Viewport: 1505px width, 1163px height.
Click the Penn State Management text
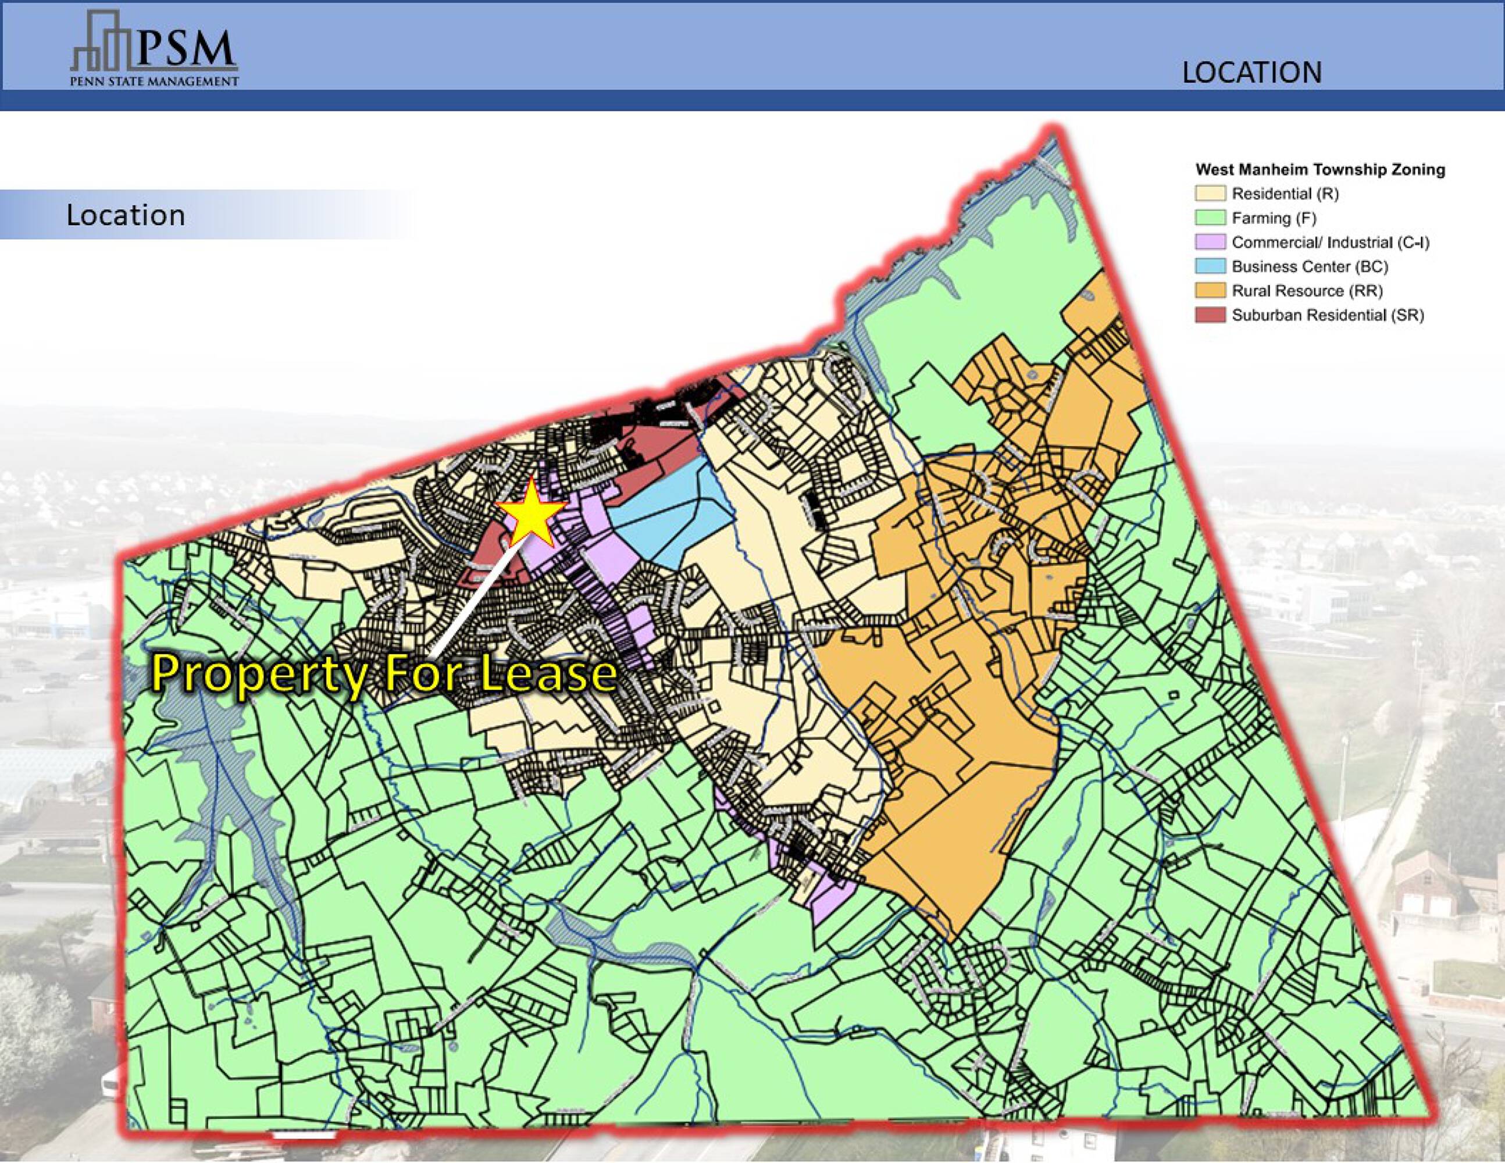(x=155, y=81)
